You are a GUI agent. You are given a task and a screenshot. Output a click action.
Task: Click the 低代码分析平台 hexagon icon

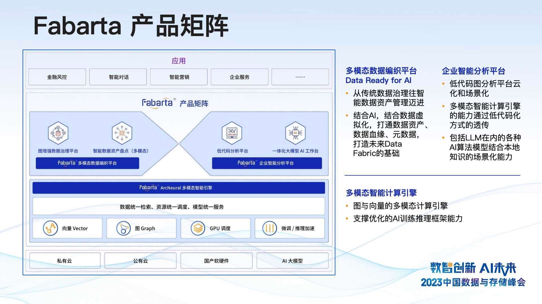(232, 133)
